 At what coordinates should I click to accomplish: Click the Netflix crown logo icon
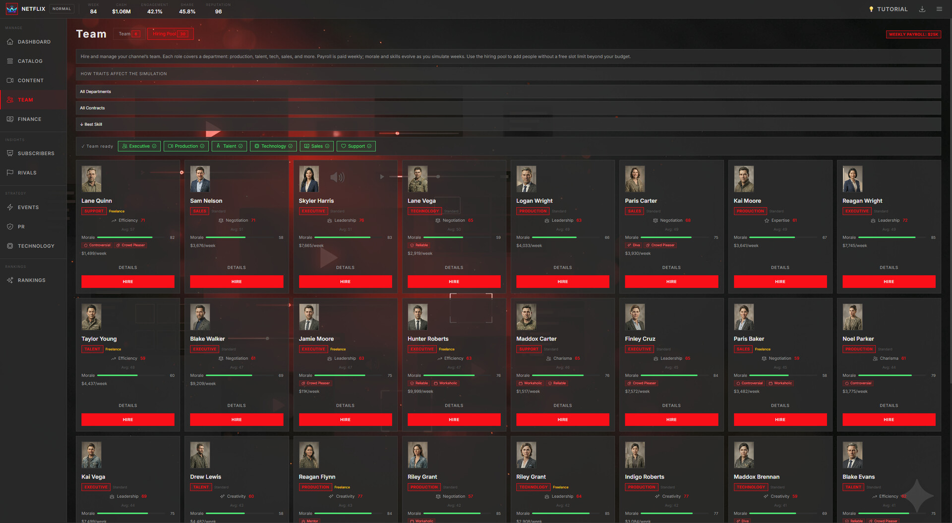tap(11, 9)
